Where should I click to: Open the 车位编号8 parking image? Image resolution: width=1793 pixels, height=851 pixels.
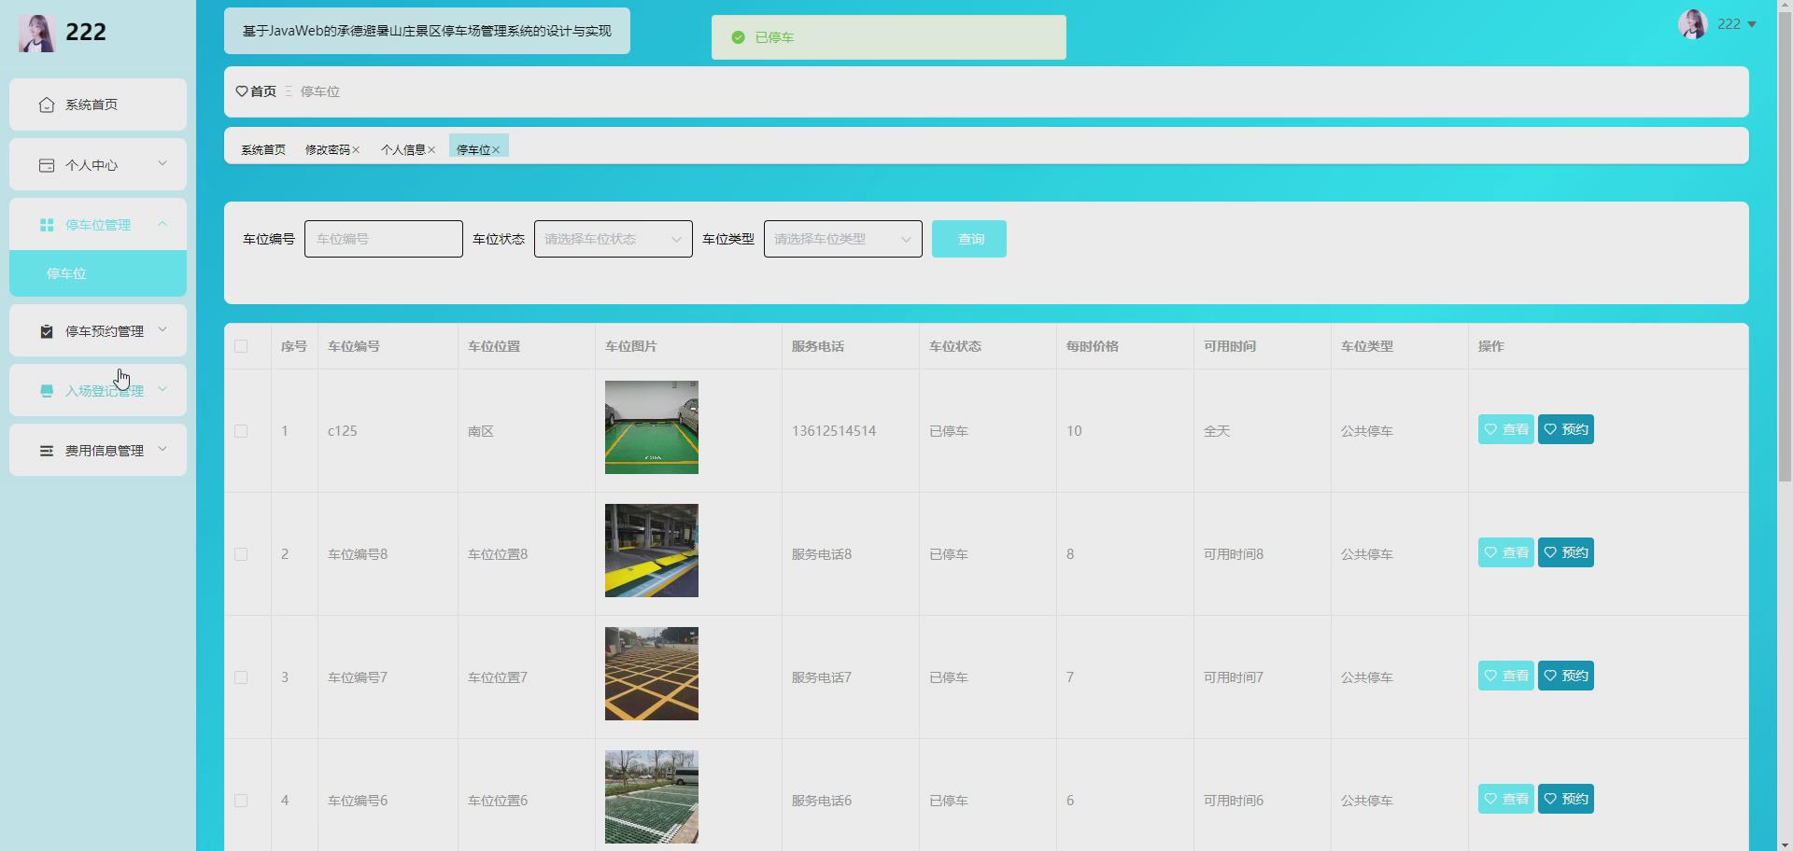(652, 551)
